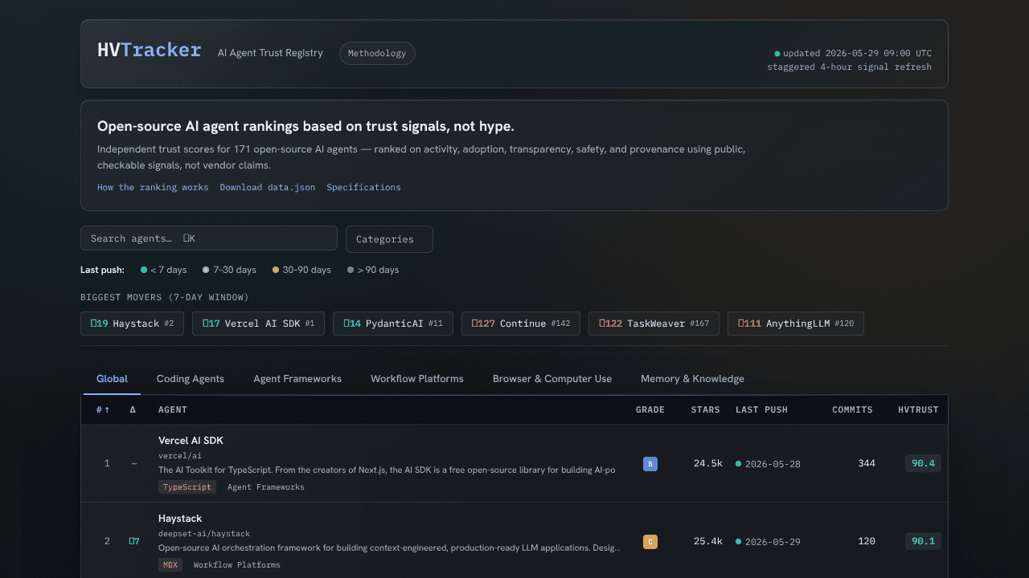Click the 25.4k stars value
1029x578 pixels.
coord(708,541)
